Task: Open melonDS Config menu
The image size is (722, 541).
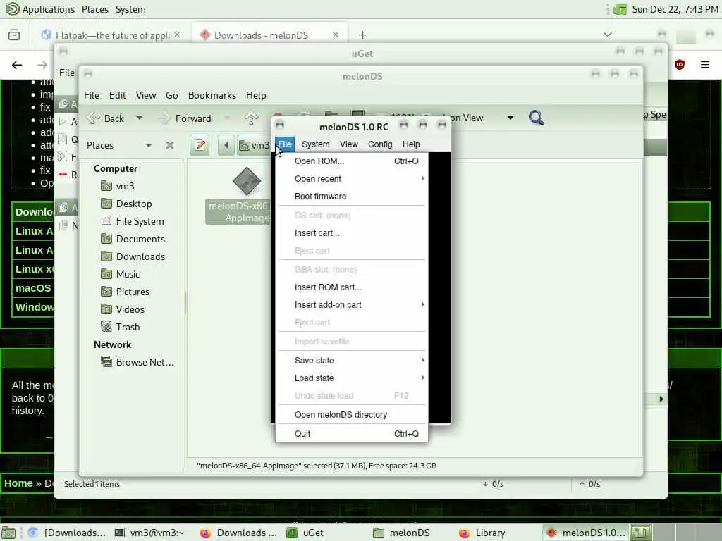Action: [x=380, y=144]
